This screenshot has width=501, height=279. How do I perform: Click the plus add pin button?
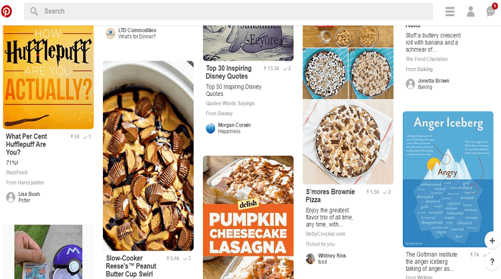pyautogui.click(x=492, y=240)
